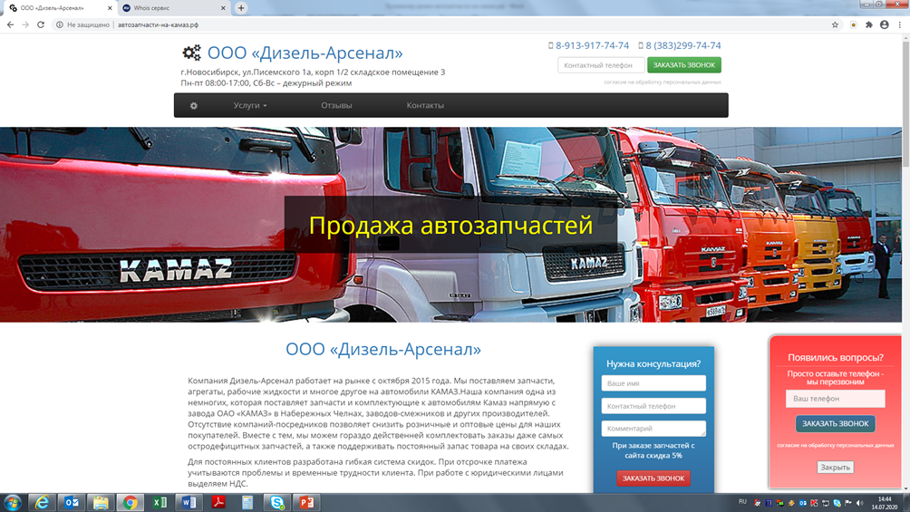
Task: Click the Chrome profile avatar icon
Action: 885,24
